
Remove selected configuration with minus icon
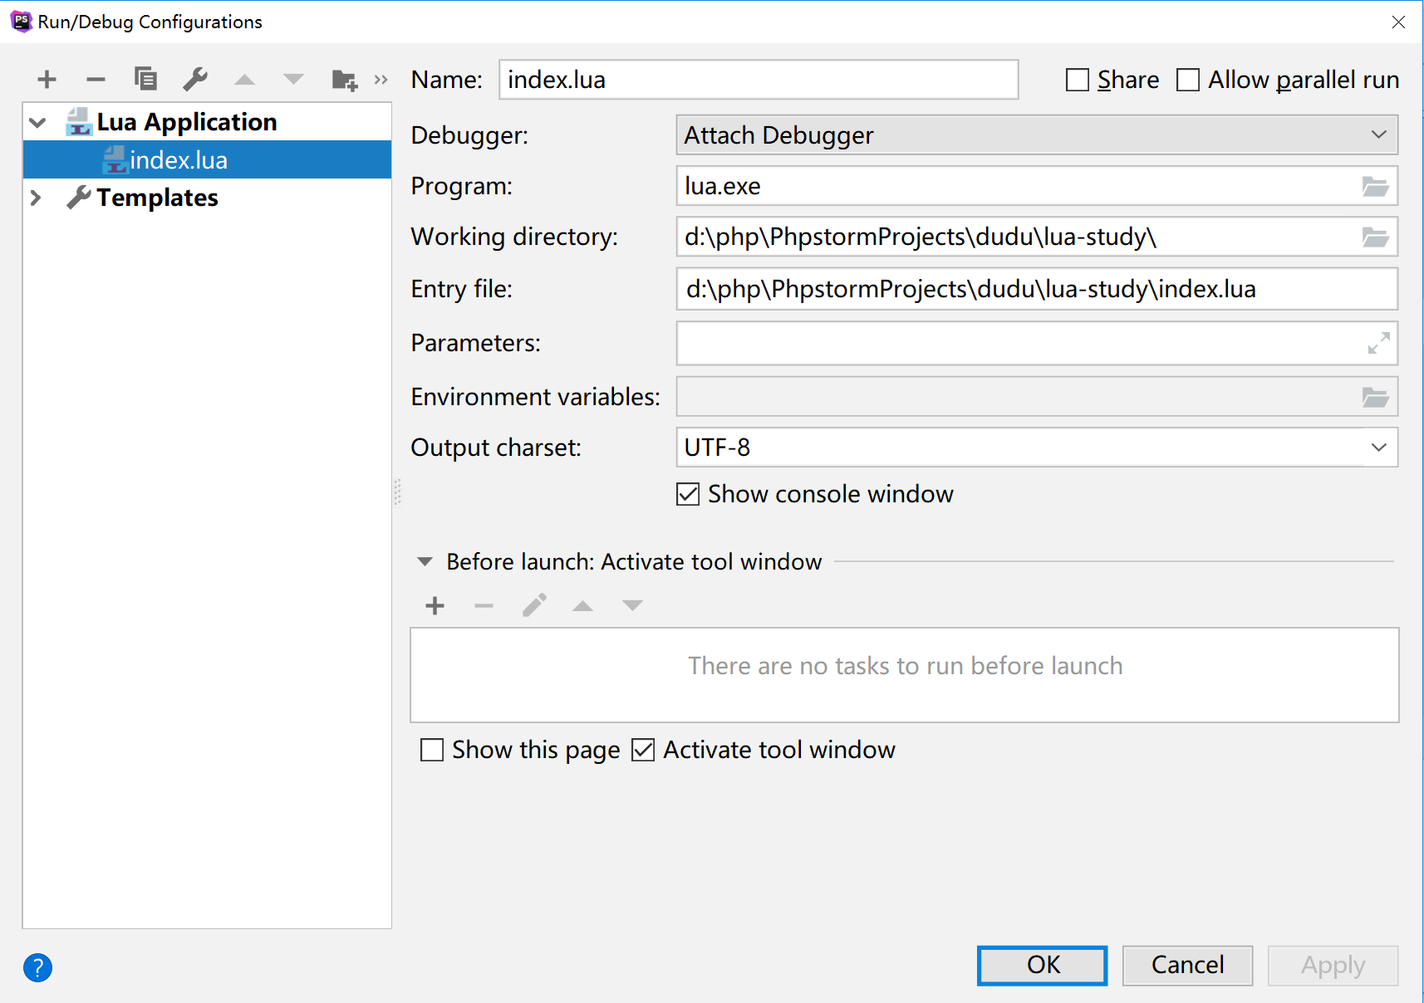coord(96,80)
